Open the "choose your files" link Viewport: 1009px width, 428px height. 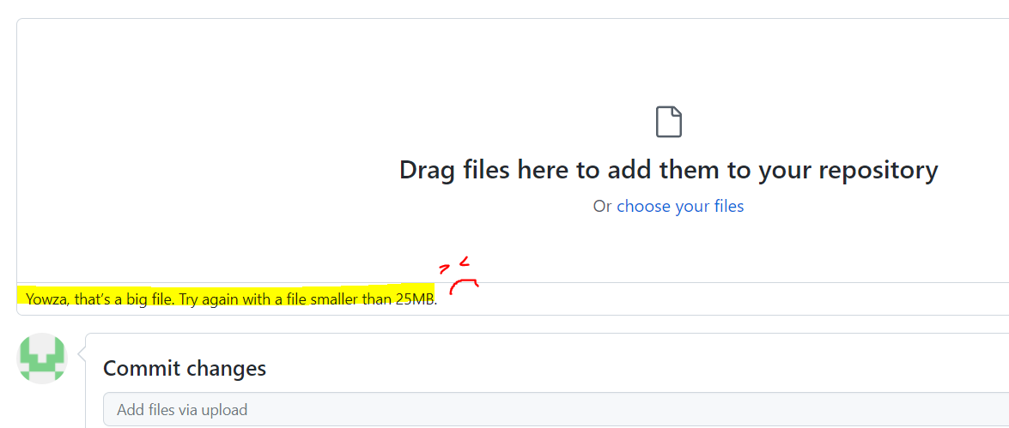click(x=680, y=207)
